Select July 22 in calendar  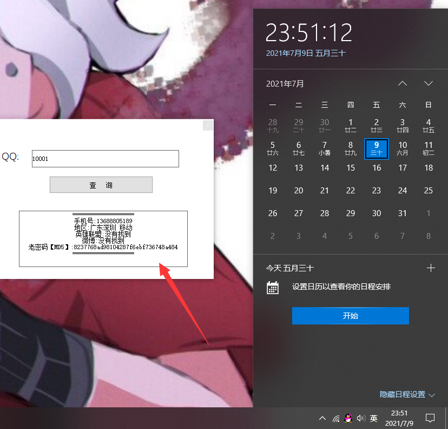pos(351,191)
